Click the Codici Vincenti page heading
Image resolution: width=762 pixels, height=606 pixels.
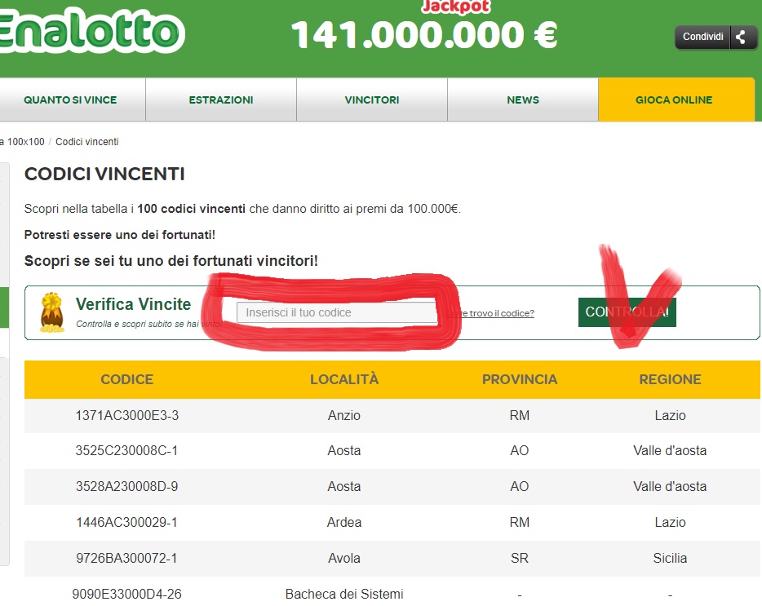[104, 174]
